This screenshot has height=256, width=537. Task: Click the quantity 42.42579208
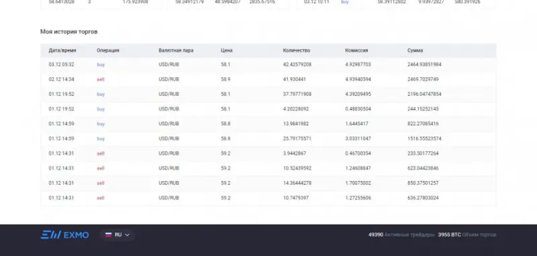(x=297, y=64)
